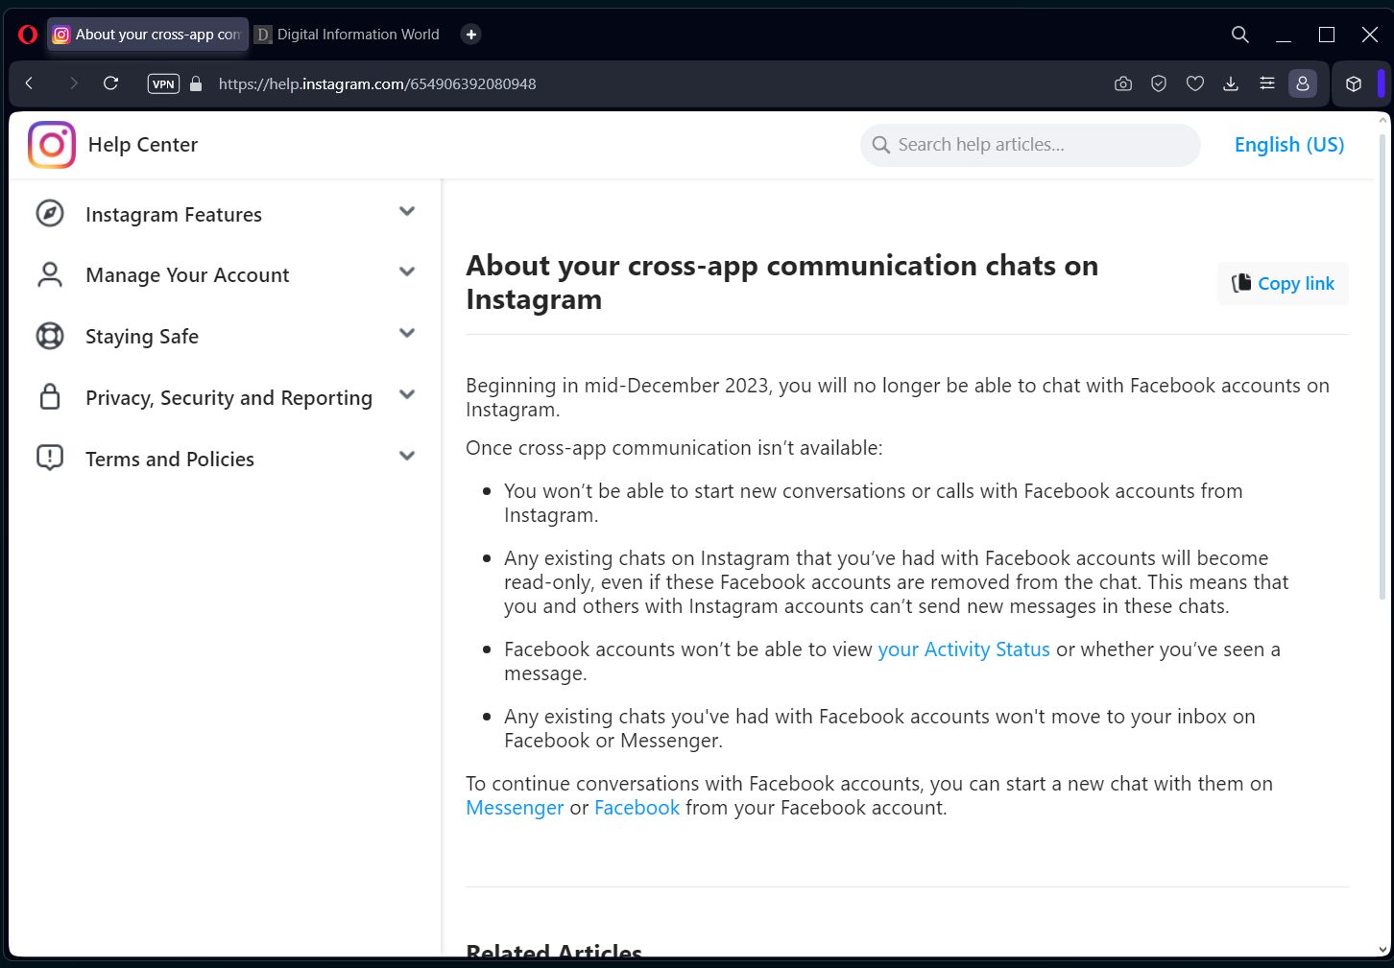Open the Messenger link

point(515,808)
